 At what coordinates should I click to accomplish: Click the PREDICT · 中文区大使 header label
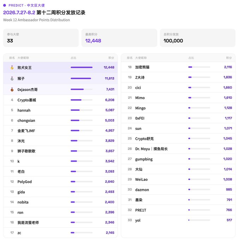(26, 5)
